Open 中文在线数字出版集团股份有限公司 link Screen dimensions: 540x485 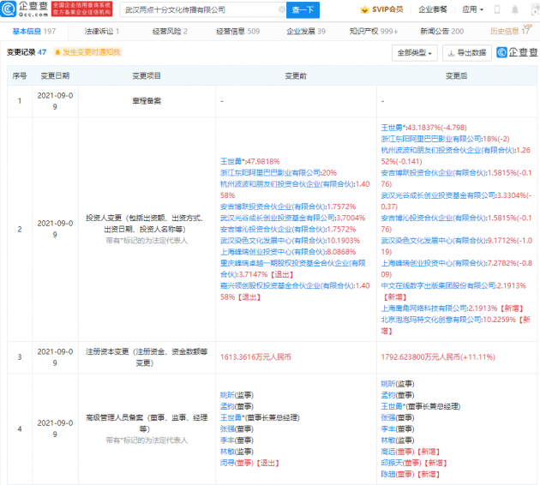click(438, 285)
